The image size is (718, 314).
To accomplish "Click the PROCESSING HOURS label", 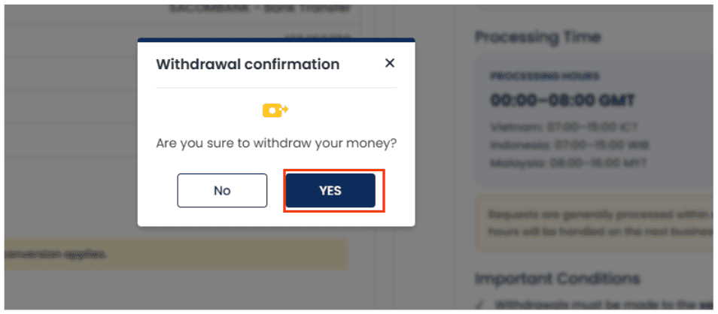I will [544, 77].
